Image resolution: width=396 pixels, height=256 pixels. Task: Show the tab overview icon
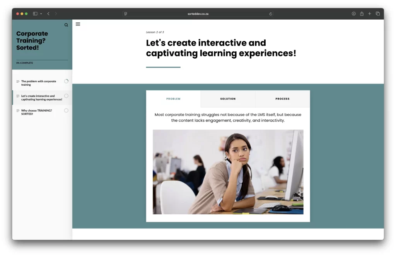click(378, 14)
